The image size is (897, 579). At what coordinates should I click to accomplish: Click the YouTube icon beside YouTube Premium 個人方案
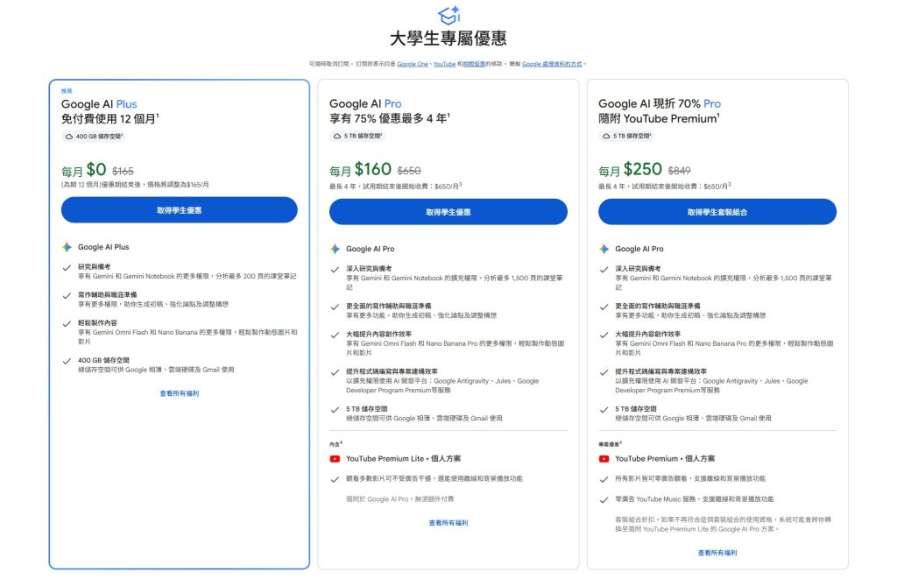[x=604, y=459]
